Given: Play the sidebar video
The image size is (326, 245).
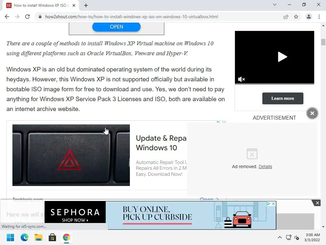Looking at the screenshot, I should (282, 57).
